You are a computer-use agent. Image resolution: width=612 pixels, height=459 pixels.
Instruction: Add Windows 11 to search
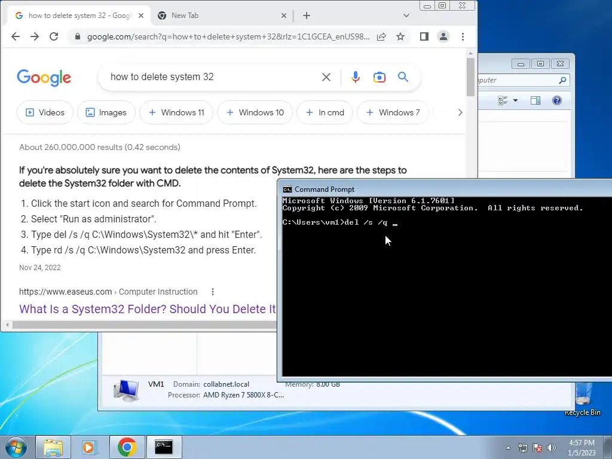click(176, 112)
